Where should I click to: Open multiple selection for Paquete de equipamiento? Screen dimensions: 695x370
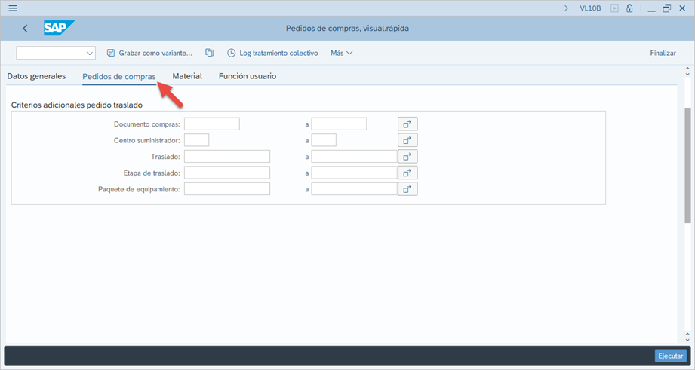click(x=407, y=189)
